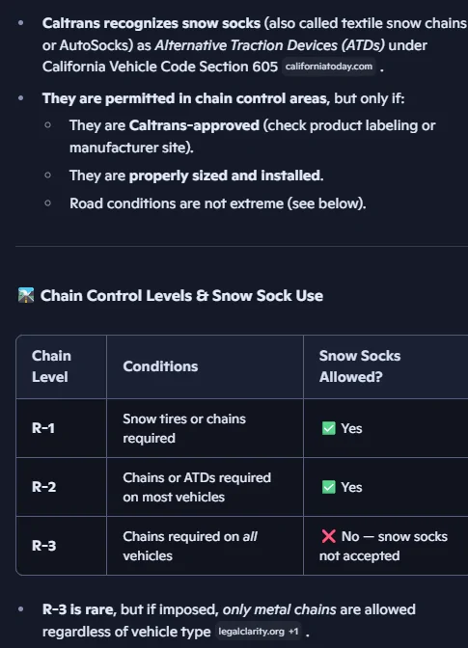Click the R-3 chain level cell
Viewport: 468px width, 648px height.
point(61,546)
